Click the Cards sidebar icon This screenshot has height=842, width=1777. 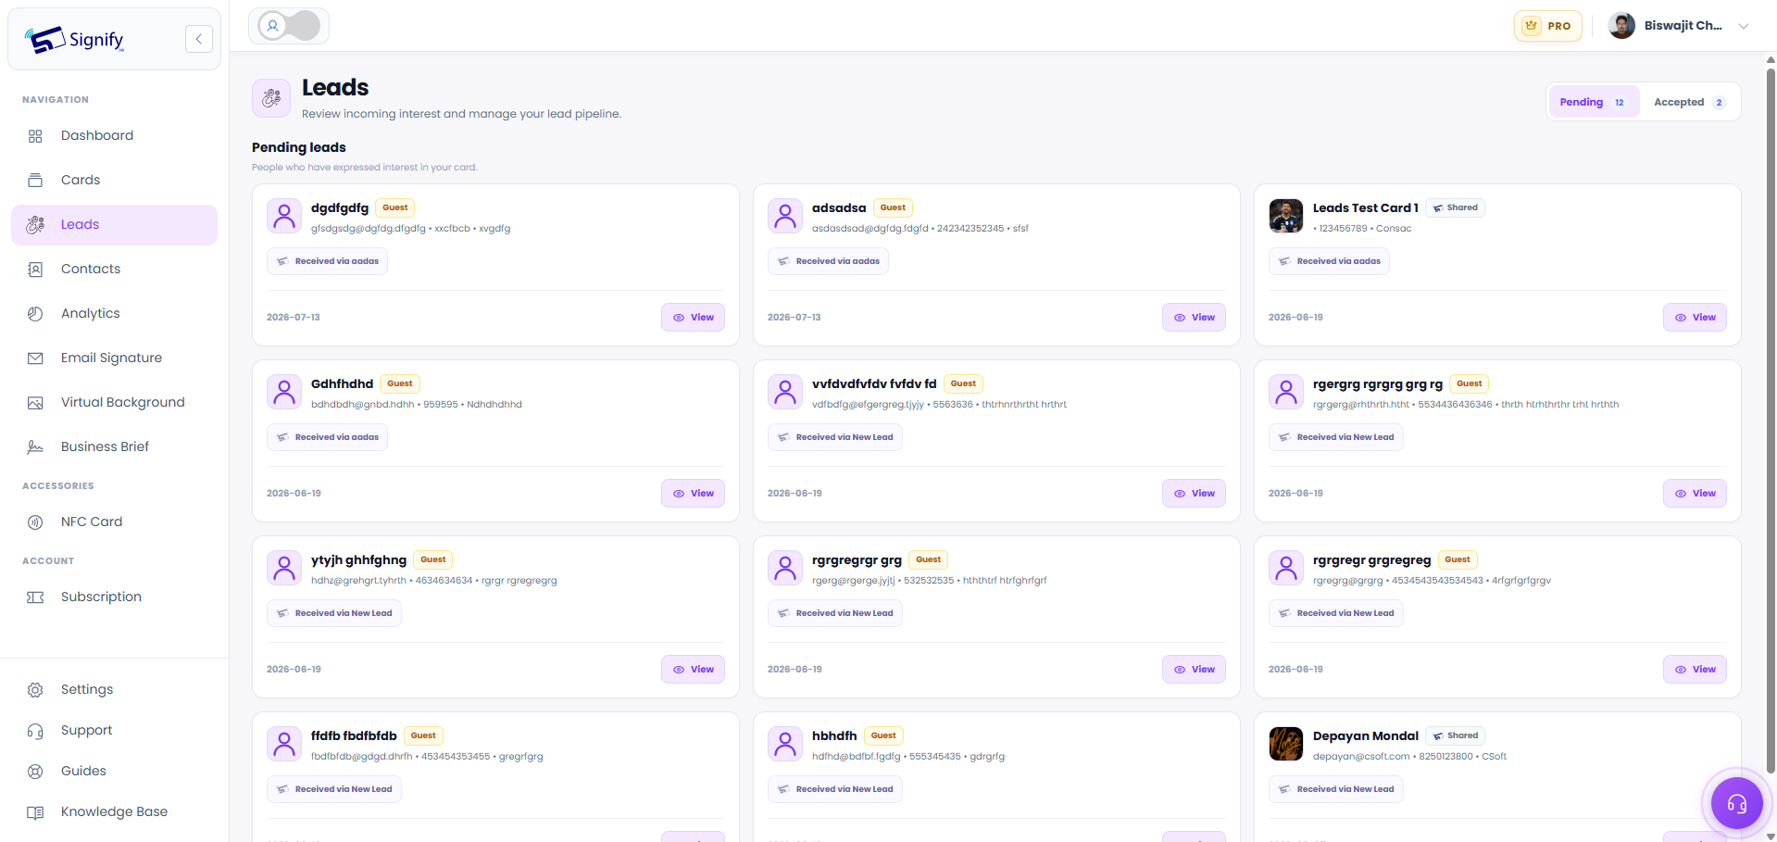(x=35, y=181)
